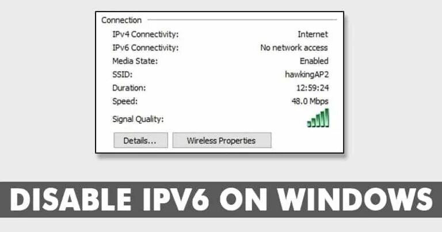
Task: Select the SSID label
Action: point(123,75)
